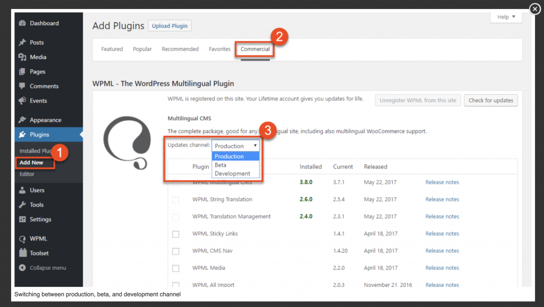Viewport: 544px width, 307px height.
Task: Switch to the Commercial tab
Action: click(x=255, y=49)
